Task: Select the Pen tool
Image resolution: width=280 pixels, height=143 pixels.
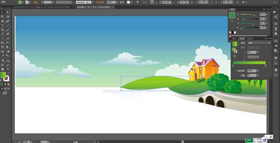Action: [3, 21]
